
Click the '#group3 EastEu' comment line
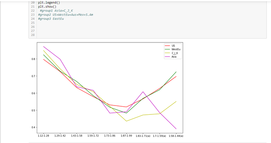click(51, 19)
